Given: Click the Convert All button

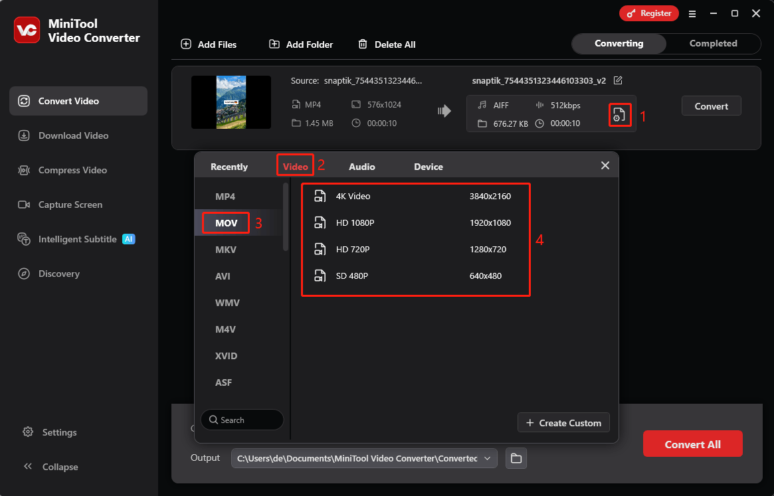Looking at the screenshot, I should 692,444.
